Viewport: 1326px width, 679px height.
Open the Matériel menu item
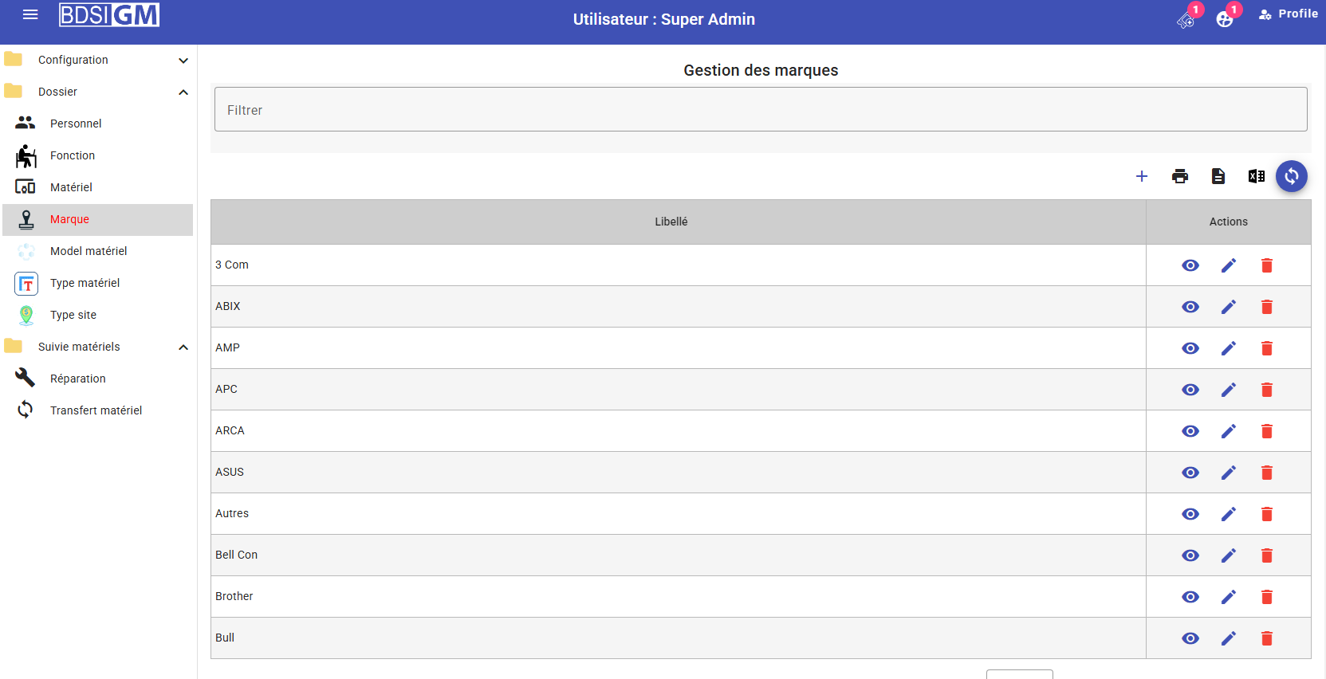97,187
